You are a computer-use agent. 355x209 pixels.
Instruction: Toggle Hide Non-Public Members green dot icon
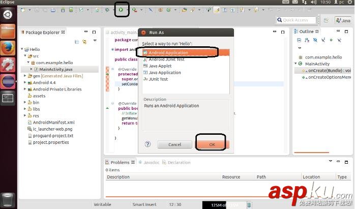click(331, 40)
